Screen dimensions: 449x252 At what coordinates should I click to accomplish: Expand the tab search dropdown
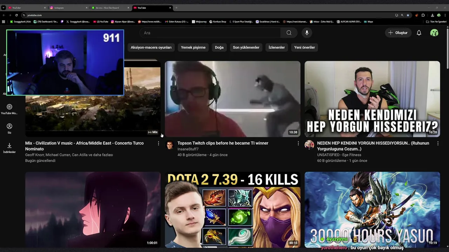tap(4, 8)
